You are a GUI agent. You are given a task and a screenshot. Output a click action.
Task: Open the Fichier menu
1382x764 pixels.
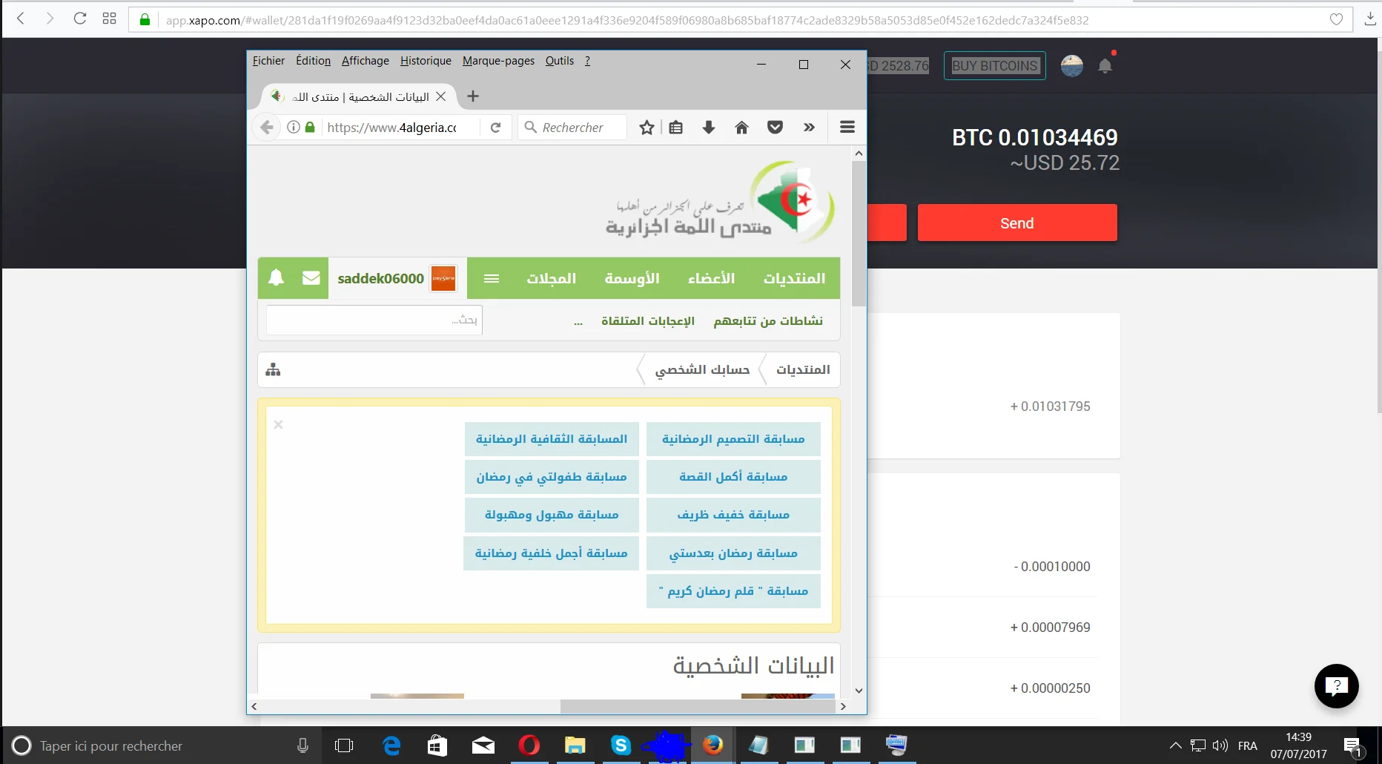coord(268,61)
